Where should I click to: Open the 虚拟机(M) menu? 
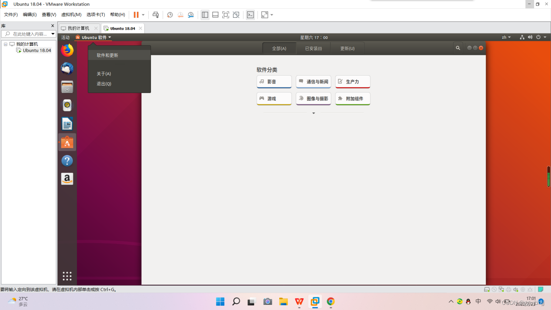point(71,15)
